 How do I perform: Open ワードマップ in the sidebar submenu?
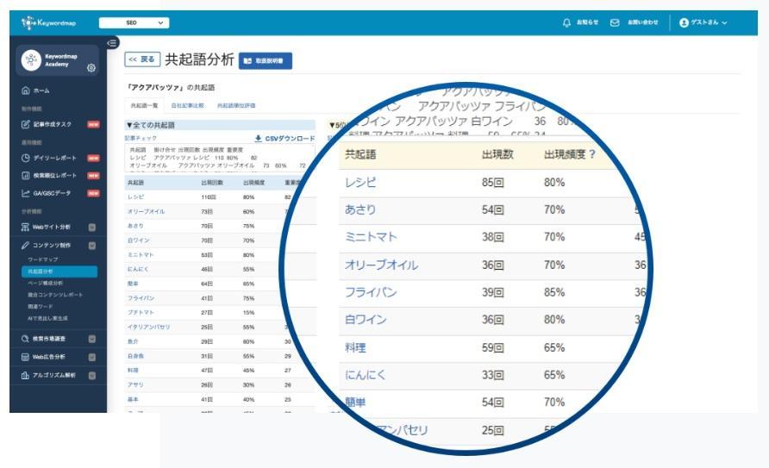[x=42, y=259]
